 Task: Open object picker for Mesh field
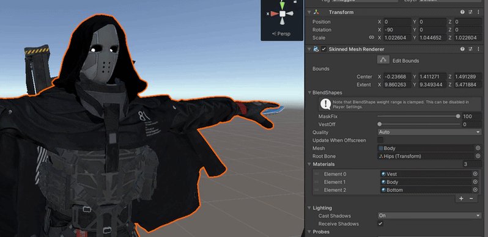[x=478, y=148]
